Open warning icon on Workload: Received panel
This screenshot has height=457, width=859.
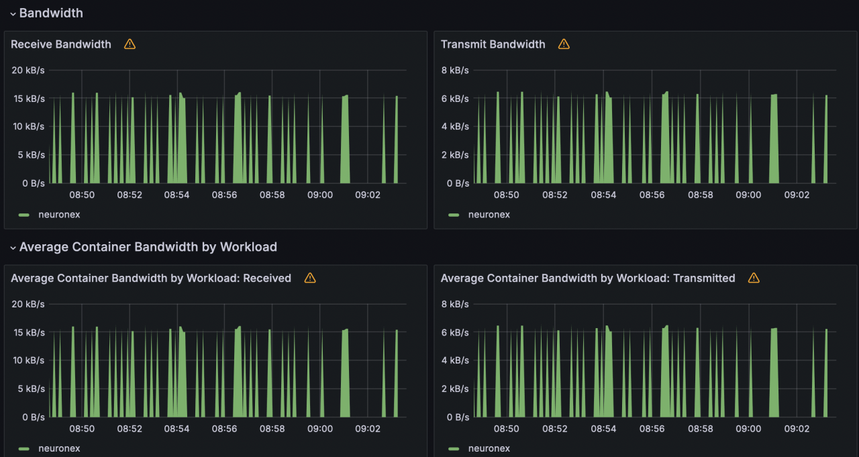coord(309,278)
